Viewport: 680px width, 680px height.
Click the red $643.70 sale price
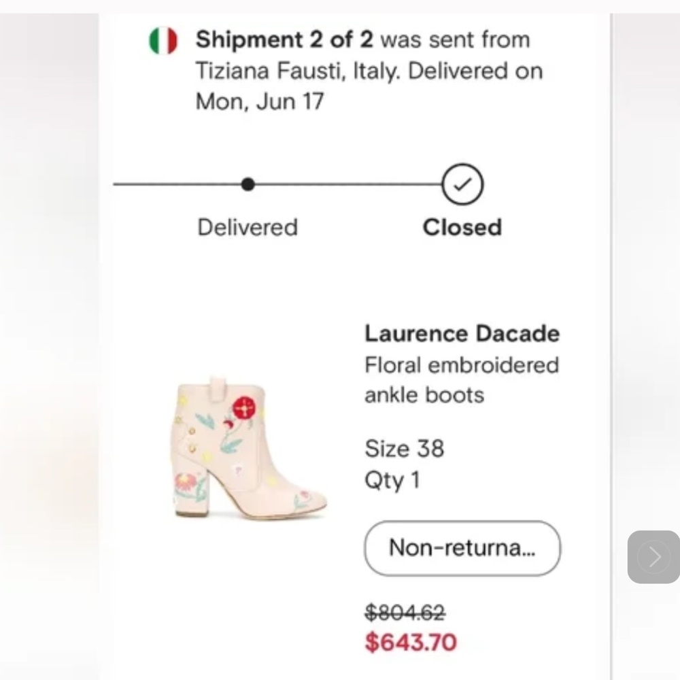pos(411,641)
